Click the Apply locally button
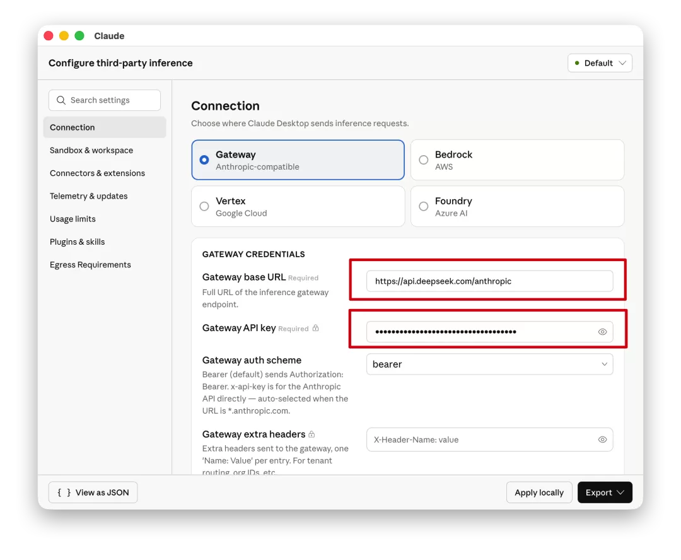The image size is (681, 560). point(539,493)
